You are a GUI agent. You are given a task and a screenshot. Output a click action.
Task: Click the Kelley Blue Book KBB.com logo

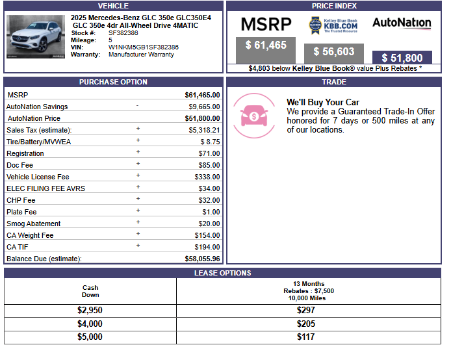point(333,25)
